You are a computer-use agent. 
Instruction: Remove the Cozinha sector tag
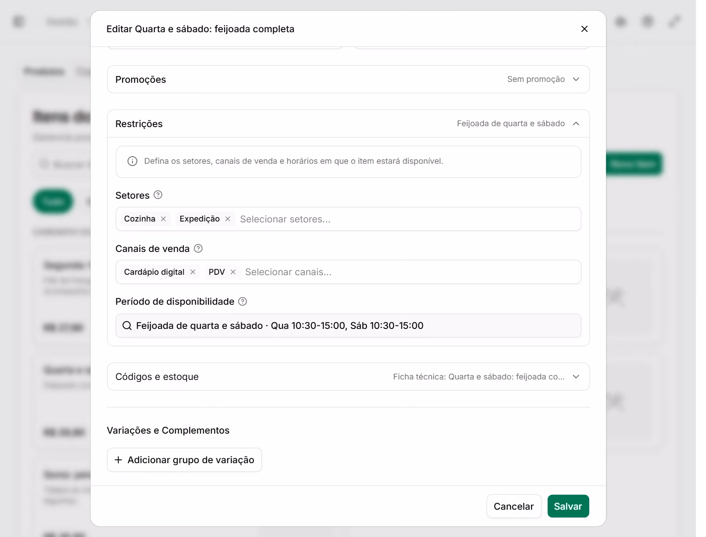coord(163,219)
